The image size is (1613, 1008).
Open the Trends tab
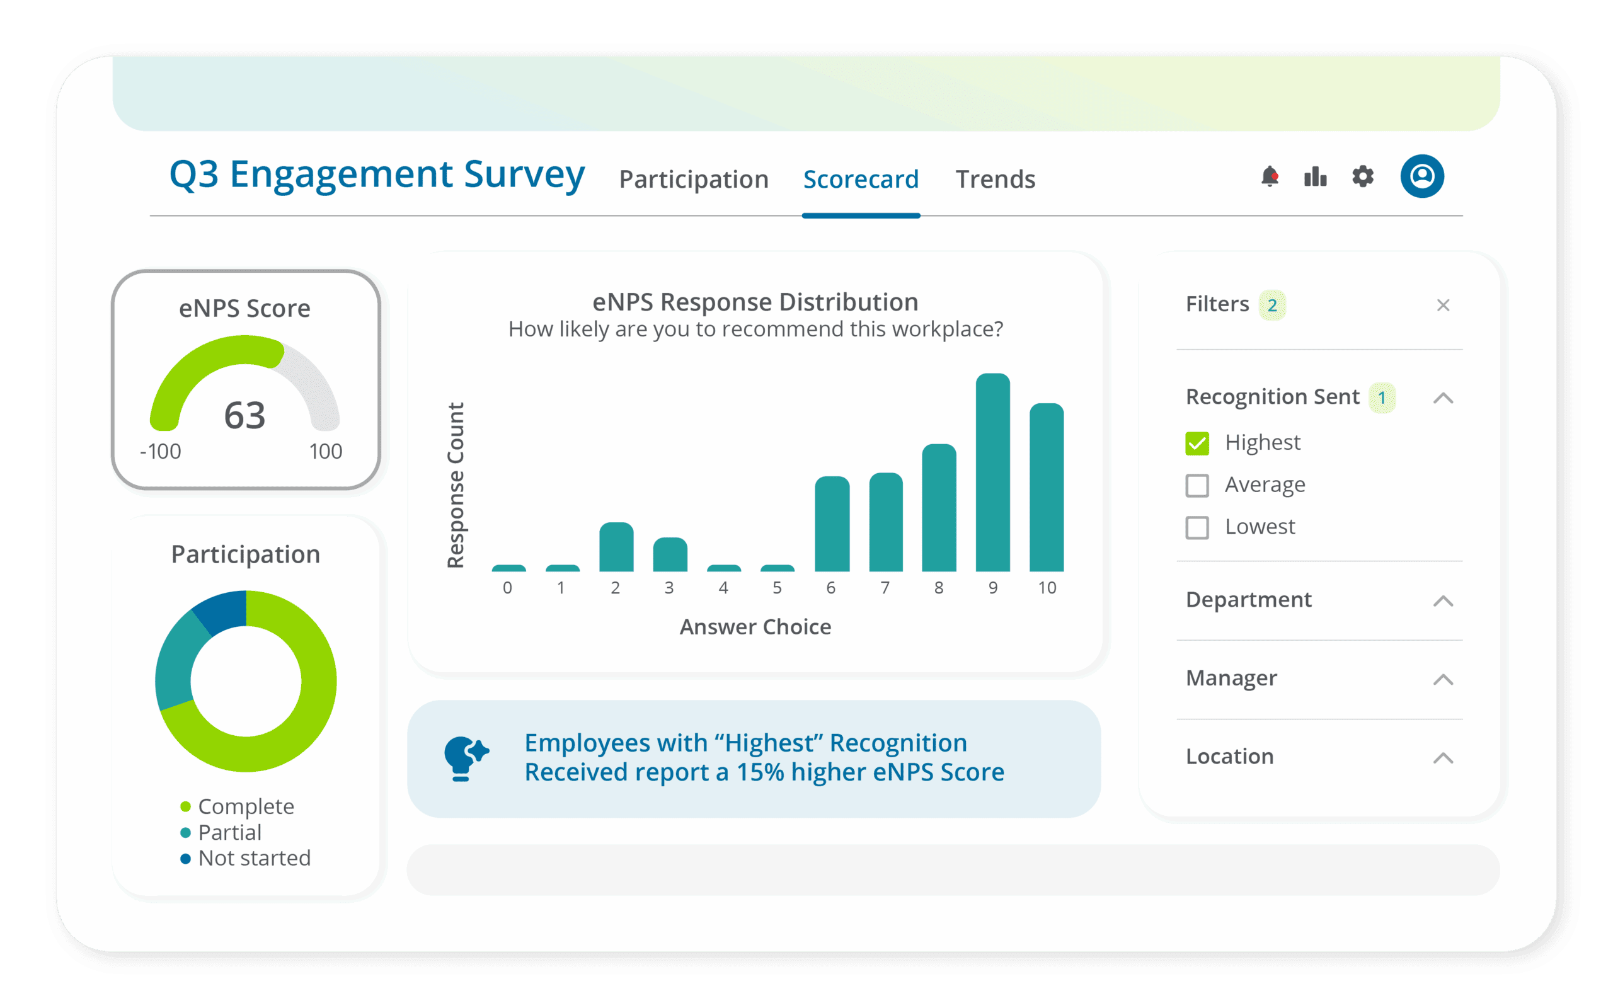(x=995, y=180)
